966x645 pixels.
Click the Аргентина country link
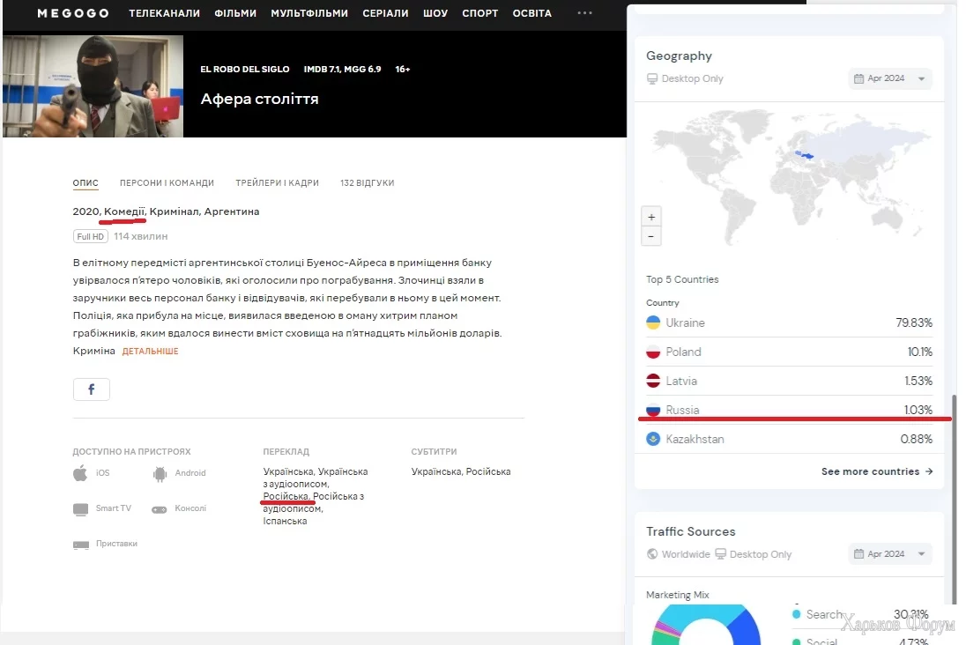[x=232, y=211]
